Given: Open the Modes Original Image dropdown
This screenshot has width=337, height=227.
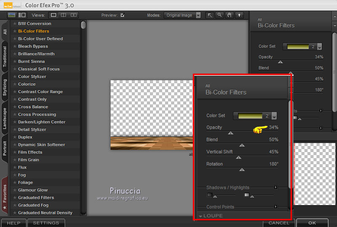Looking at the screenshot, I should coord(182,15).
